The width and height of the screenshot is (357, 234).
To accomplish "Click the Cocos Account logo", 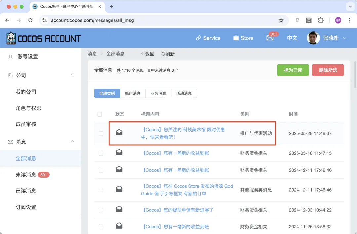I will tap(44, 38).
